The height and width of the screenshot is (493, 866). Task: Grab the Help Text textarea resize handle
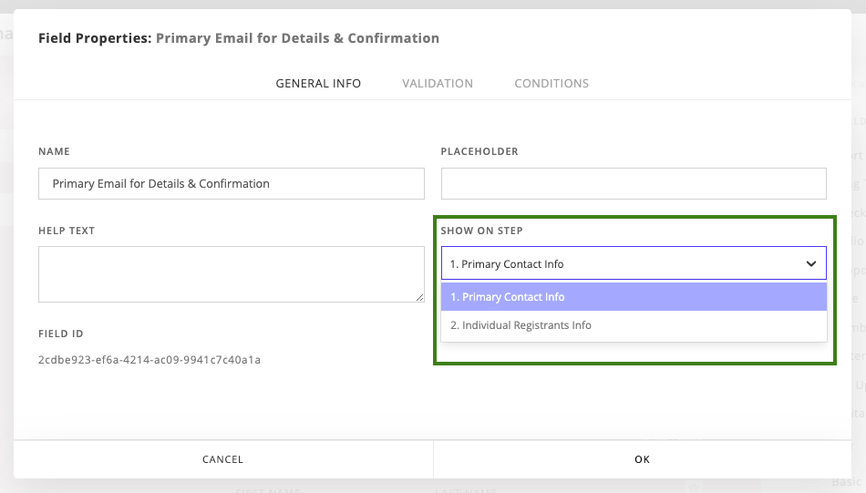(420, 298)
